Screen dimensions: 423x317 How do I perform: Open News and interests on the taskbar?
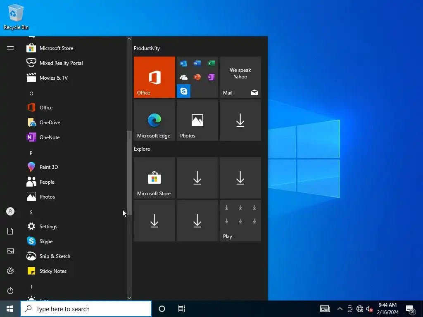[325, 309]
